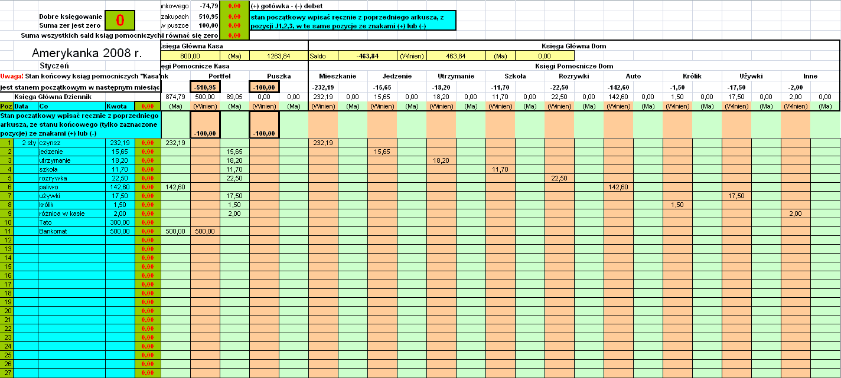Click the 'Auto' column header

point(633,76)
